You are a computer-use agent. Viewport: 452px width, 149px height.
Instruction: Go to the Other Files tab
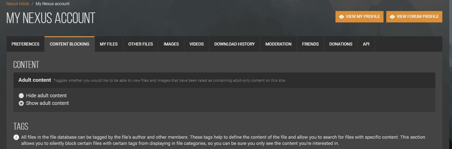140,44
